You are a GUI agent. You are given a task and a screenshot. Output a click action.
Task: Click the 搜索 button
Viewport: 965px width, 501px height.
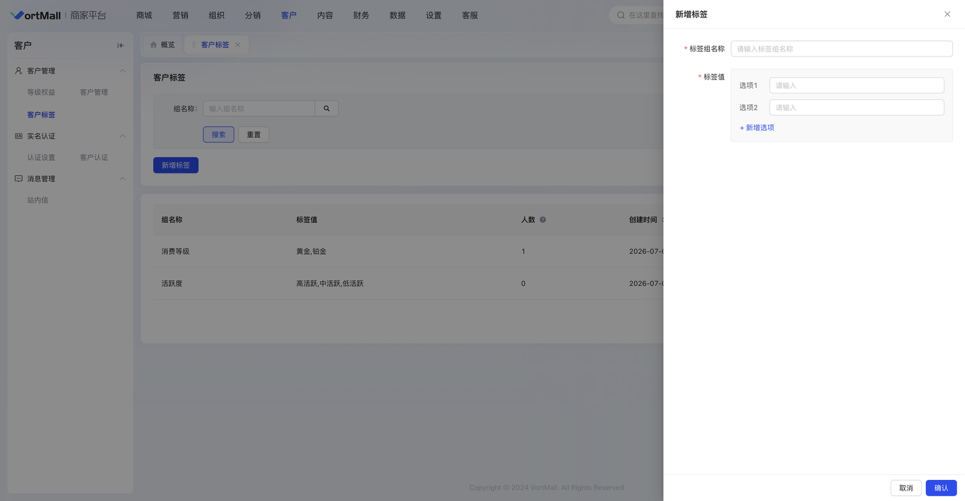click(x=218, y=134)
